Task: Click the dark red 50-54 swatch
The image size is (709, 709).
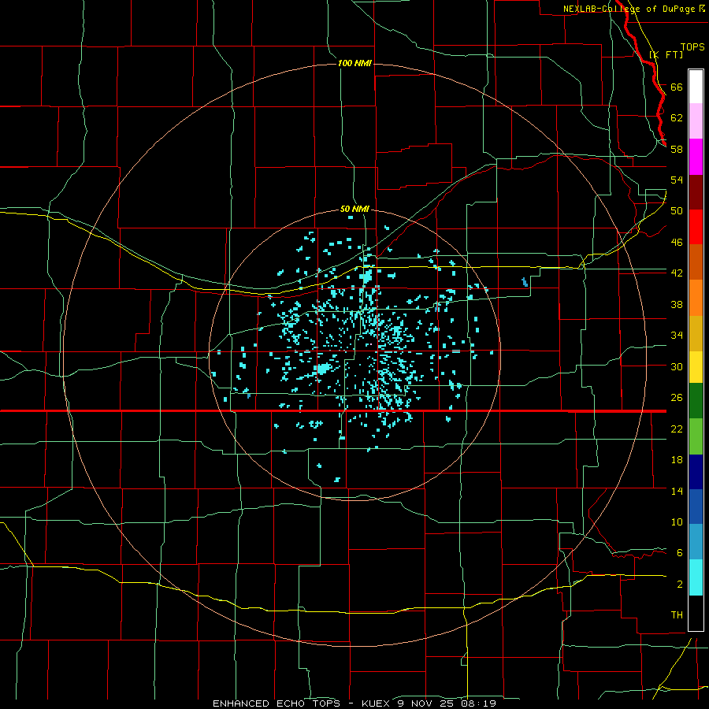Action: coord(696,191)
